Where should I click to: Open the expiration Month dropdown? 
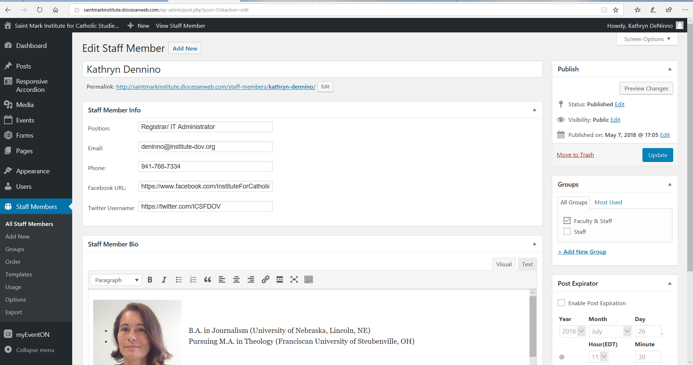(x=610, y=331)
